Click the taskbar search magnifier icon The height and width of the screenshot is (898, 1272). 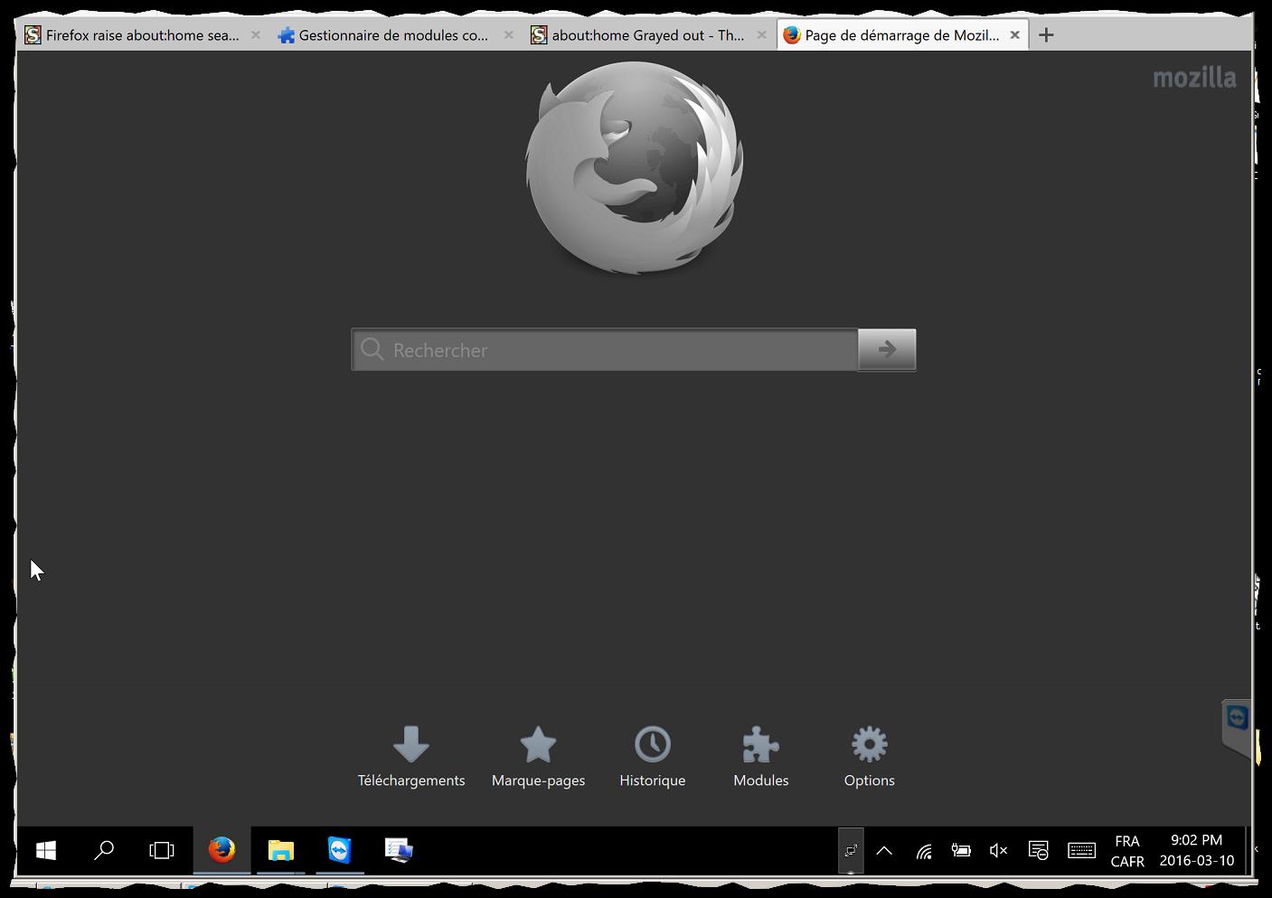tap(104, 850)
